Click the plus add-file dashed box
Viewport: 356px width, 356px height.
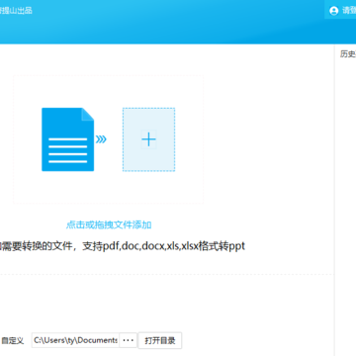(x=148, y=139)
